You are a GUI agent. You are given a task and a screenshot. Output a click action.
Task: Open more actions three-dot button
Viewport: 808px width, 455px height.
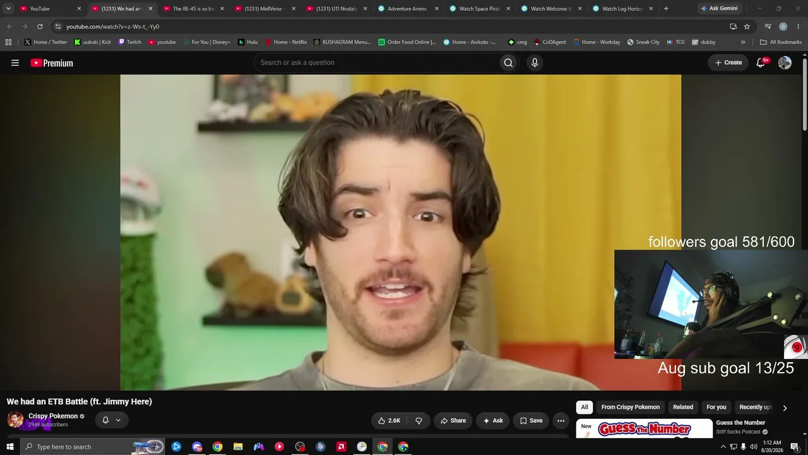pos(561,420)
